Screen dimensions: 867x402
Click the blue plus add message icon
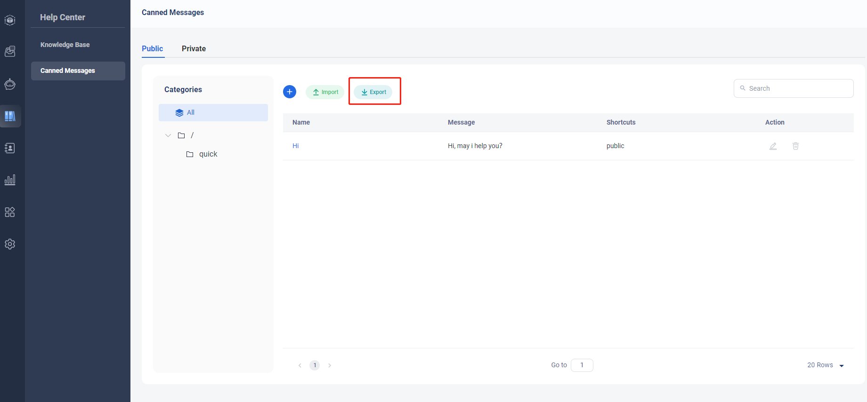click(x=290, y=92)
